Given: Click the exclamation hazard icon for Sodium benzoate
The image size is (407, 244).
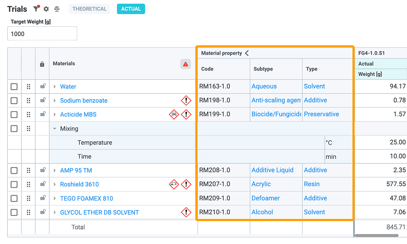Looking at the screenshot, I should click(186, 100).
